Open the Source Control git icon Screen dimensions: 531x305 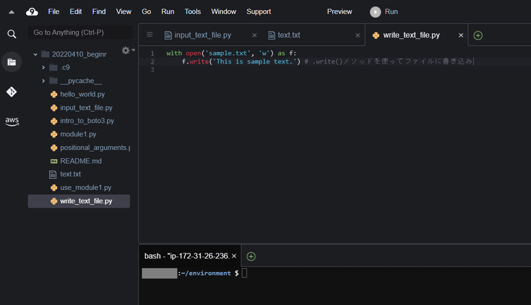coord(12,92)
